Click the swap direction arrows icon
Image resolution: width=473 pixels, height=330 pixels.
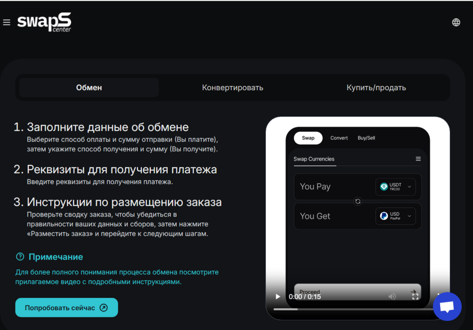point(358,202)
